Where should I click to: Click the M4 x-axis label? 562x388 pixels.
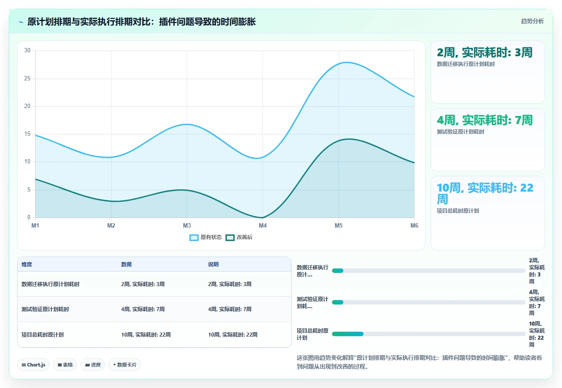click(x=263, y=225)
